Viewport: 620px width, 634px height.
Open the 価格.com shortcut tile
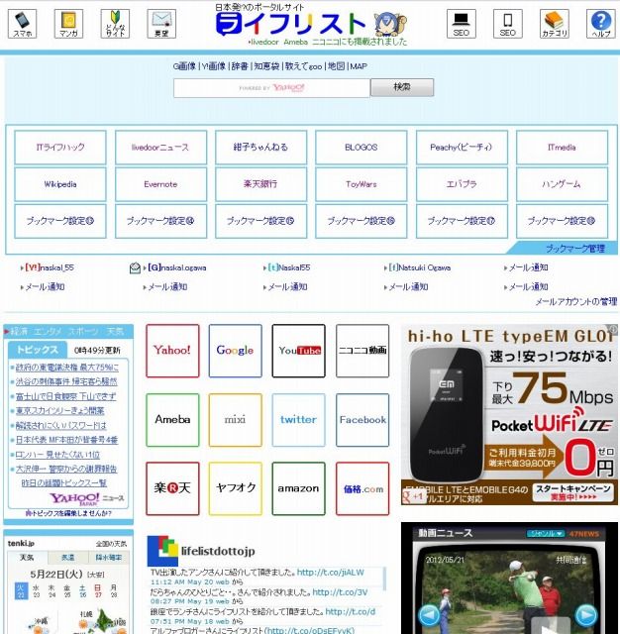click(362, 488)
